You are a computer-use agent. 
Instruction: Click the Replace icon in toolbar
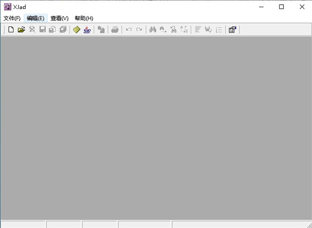(184, 30)
